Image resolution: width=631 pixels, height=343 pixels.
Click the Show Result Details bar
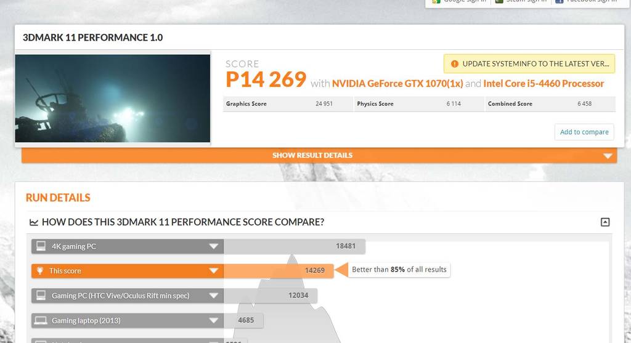(319, 155)
